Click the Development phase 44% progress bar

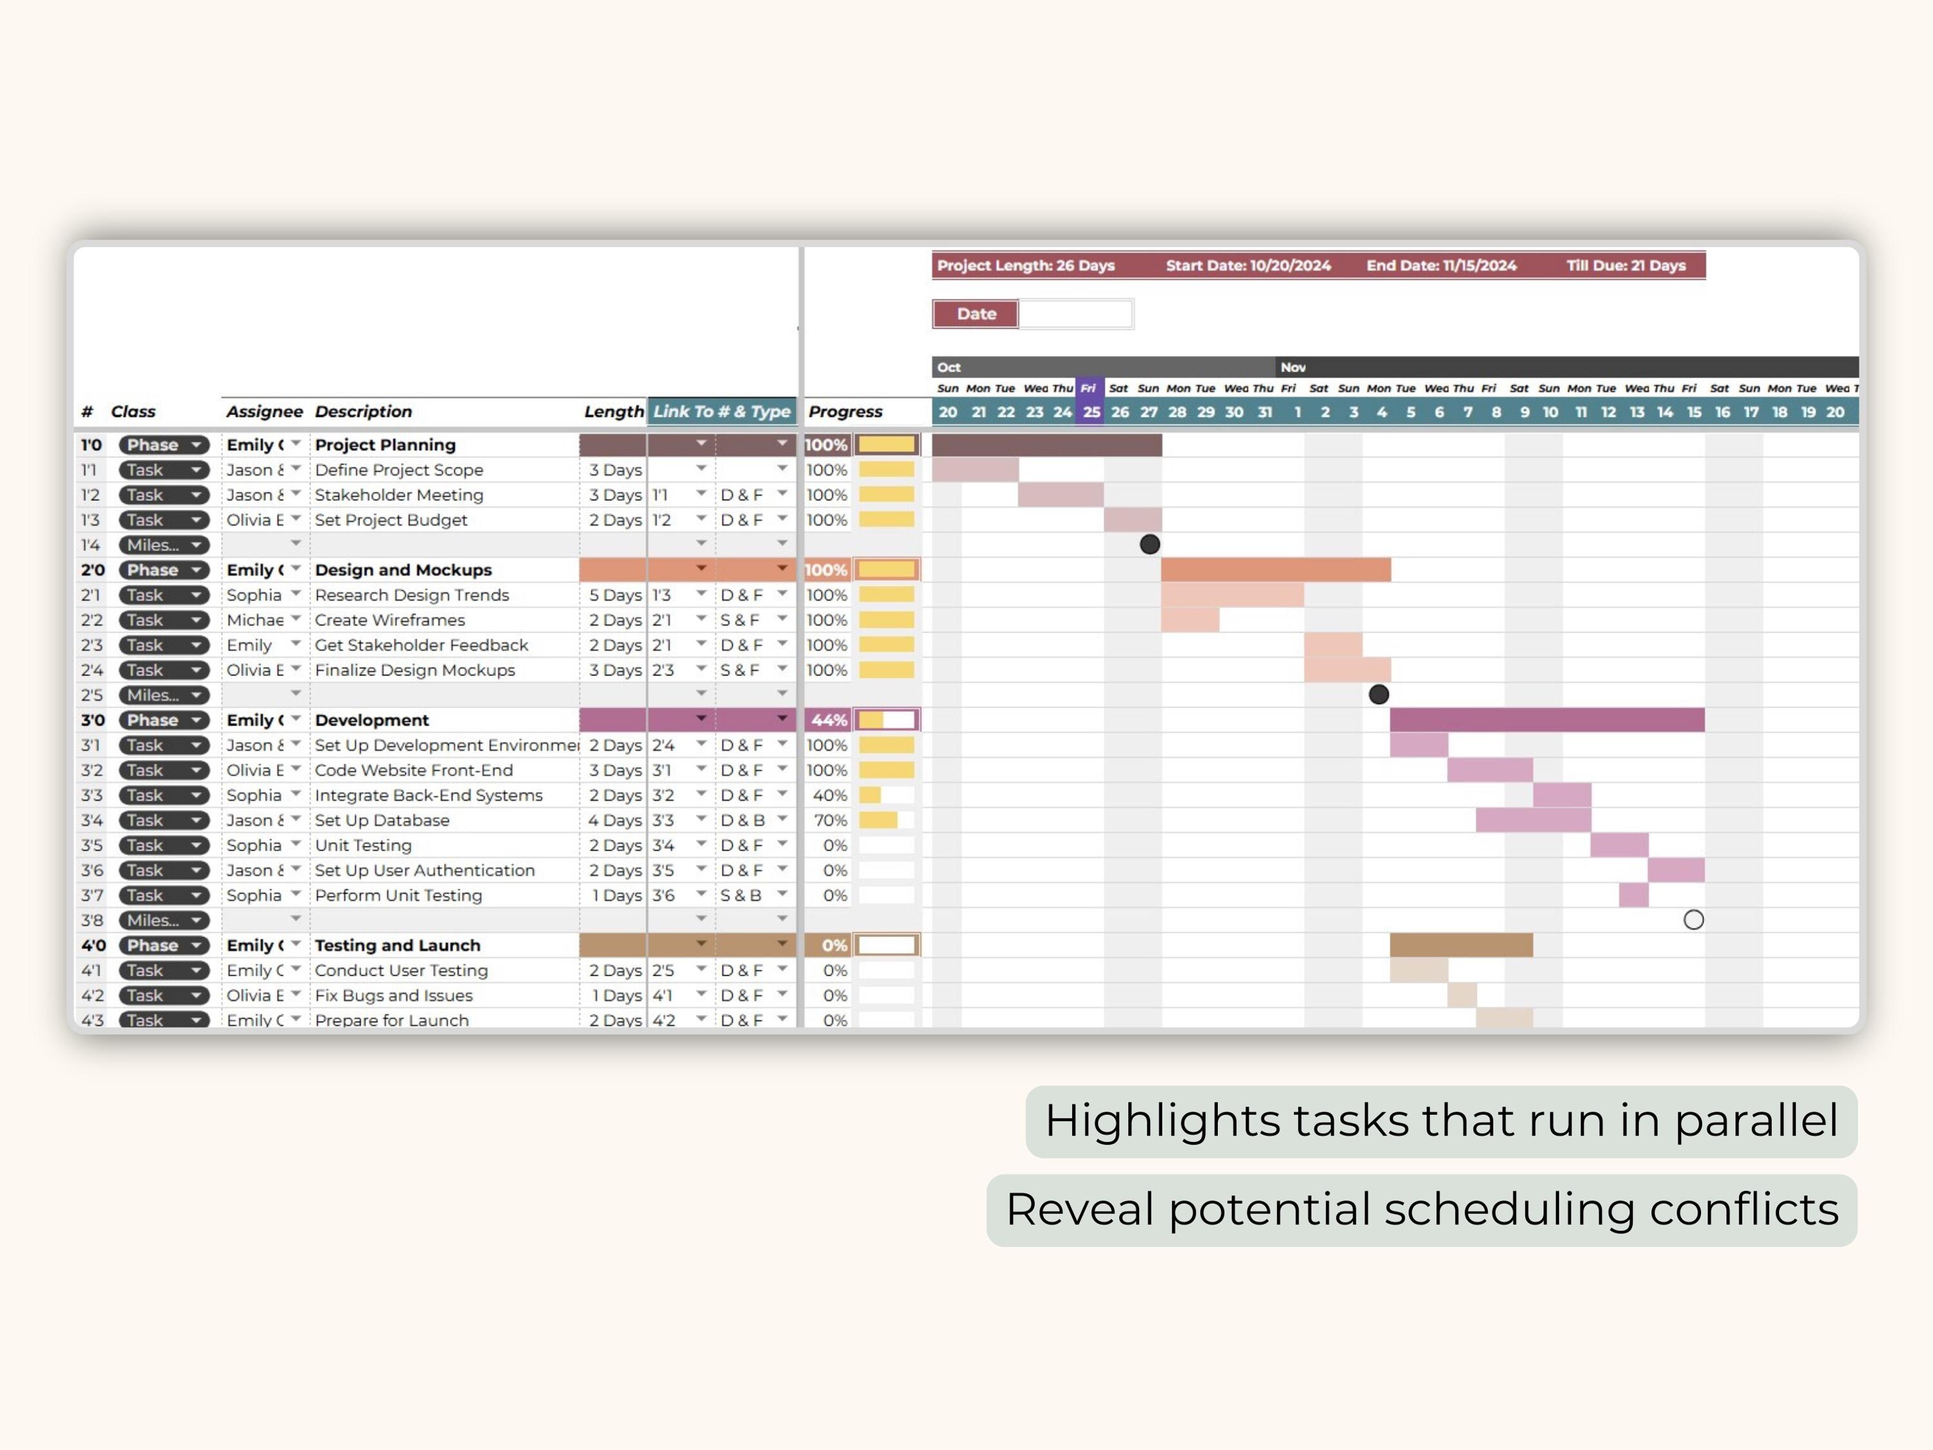[885, 719]
